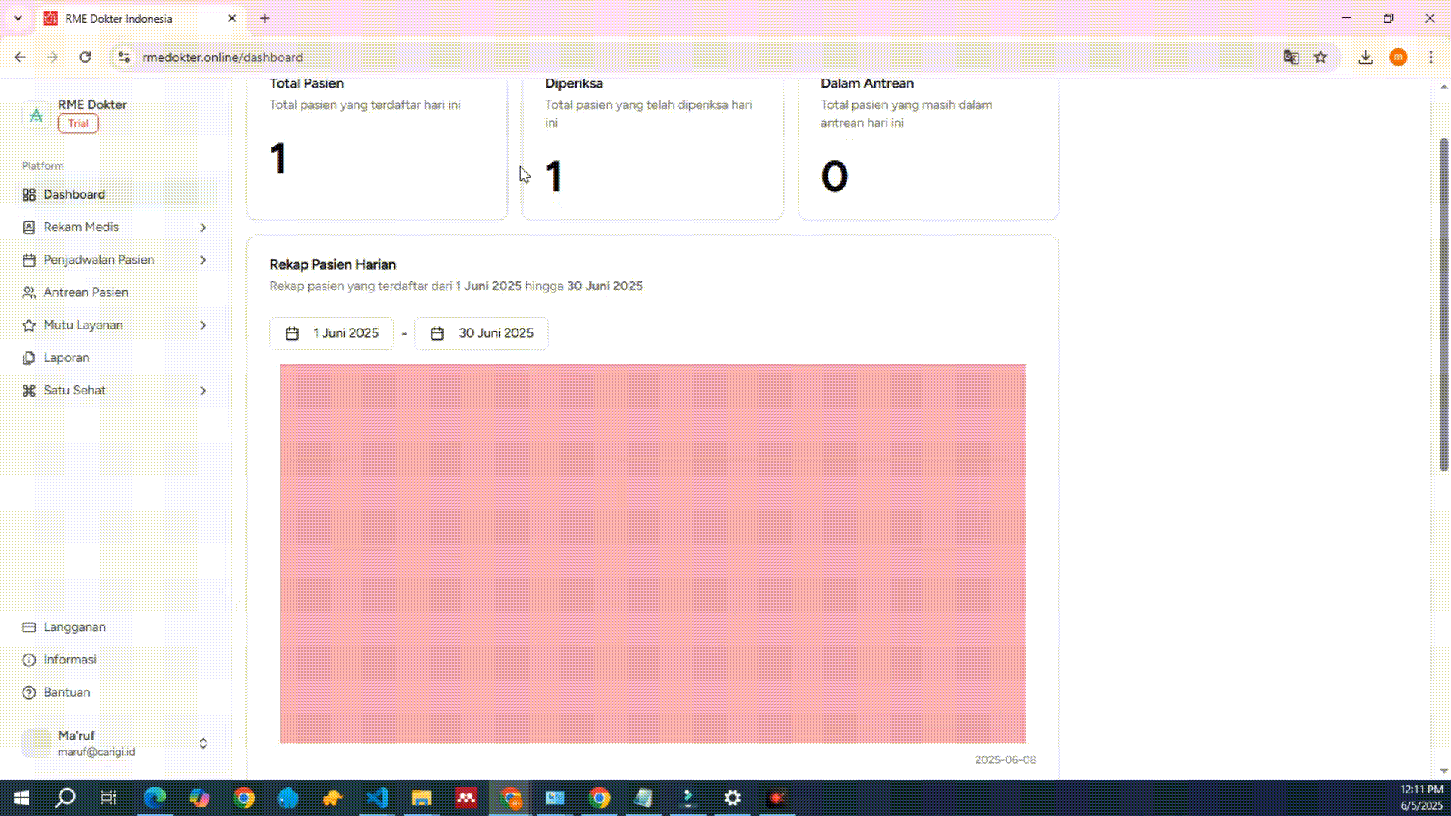
Task: Expand the Penjadwalan Pasien chevron
Action: pos(203,260)
